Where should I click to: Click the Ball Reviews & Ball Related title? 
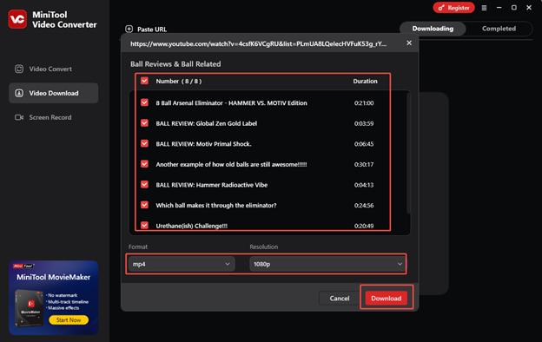coord(175,64)
